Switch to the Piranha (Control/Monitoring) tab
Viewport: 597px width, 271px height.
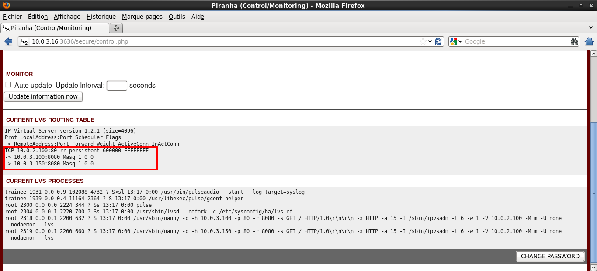[x=55, y=28]
